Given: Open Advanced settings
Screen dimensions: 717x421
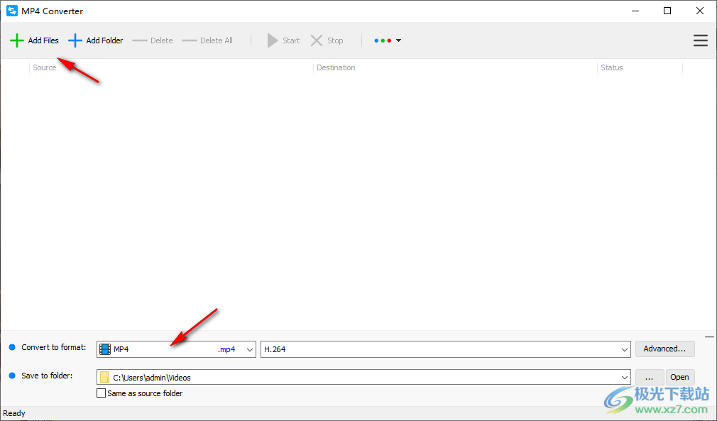Looking at the screenshot, I should tap(665, 349).
